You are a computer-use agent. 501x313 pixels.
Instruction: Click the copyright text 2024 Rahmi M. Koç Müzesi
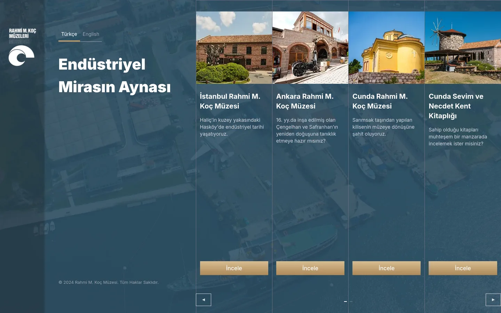click(109, 282)
